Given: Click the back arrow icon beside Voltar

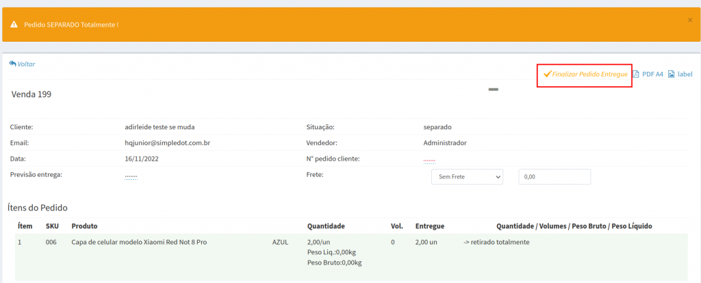Looking at the screenshot, I should (x=12, y=64).
